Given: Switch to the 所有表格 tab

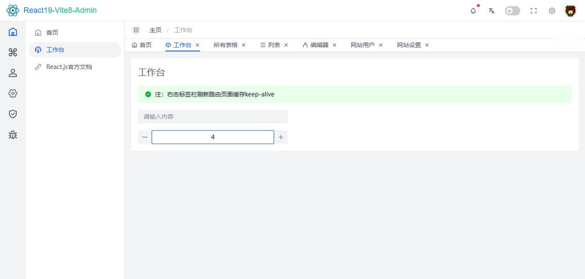Looking at the screenshot, I should [225, 45].
